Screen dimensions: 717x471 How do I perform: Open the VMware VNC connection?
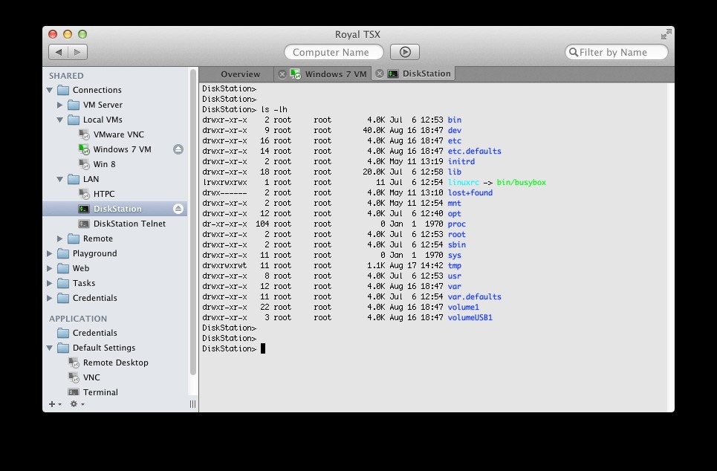118,134
